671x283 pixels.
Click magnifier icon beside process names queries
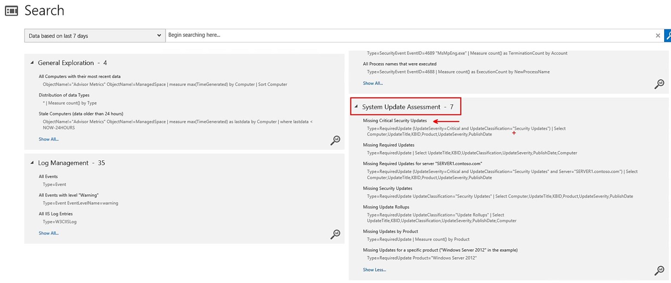tap(659, 84)
